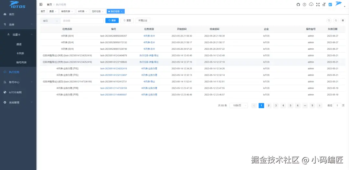
Task: Open 编号 link task-202305141232133657
Action: pyautogui.click(x=113, y=75)
